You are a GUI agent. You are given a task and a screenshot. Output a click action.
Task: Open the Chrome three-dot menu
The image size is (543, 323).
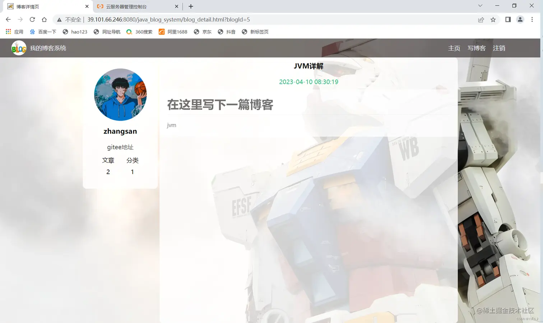pyautogui.click(x=532, y=20)
